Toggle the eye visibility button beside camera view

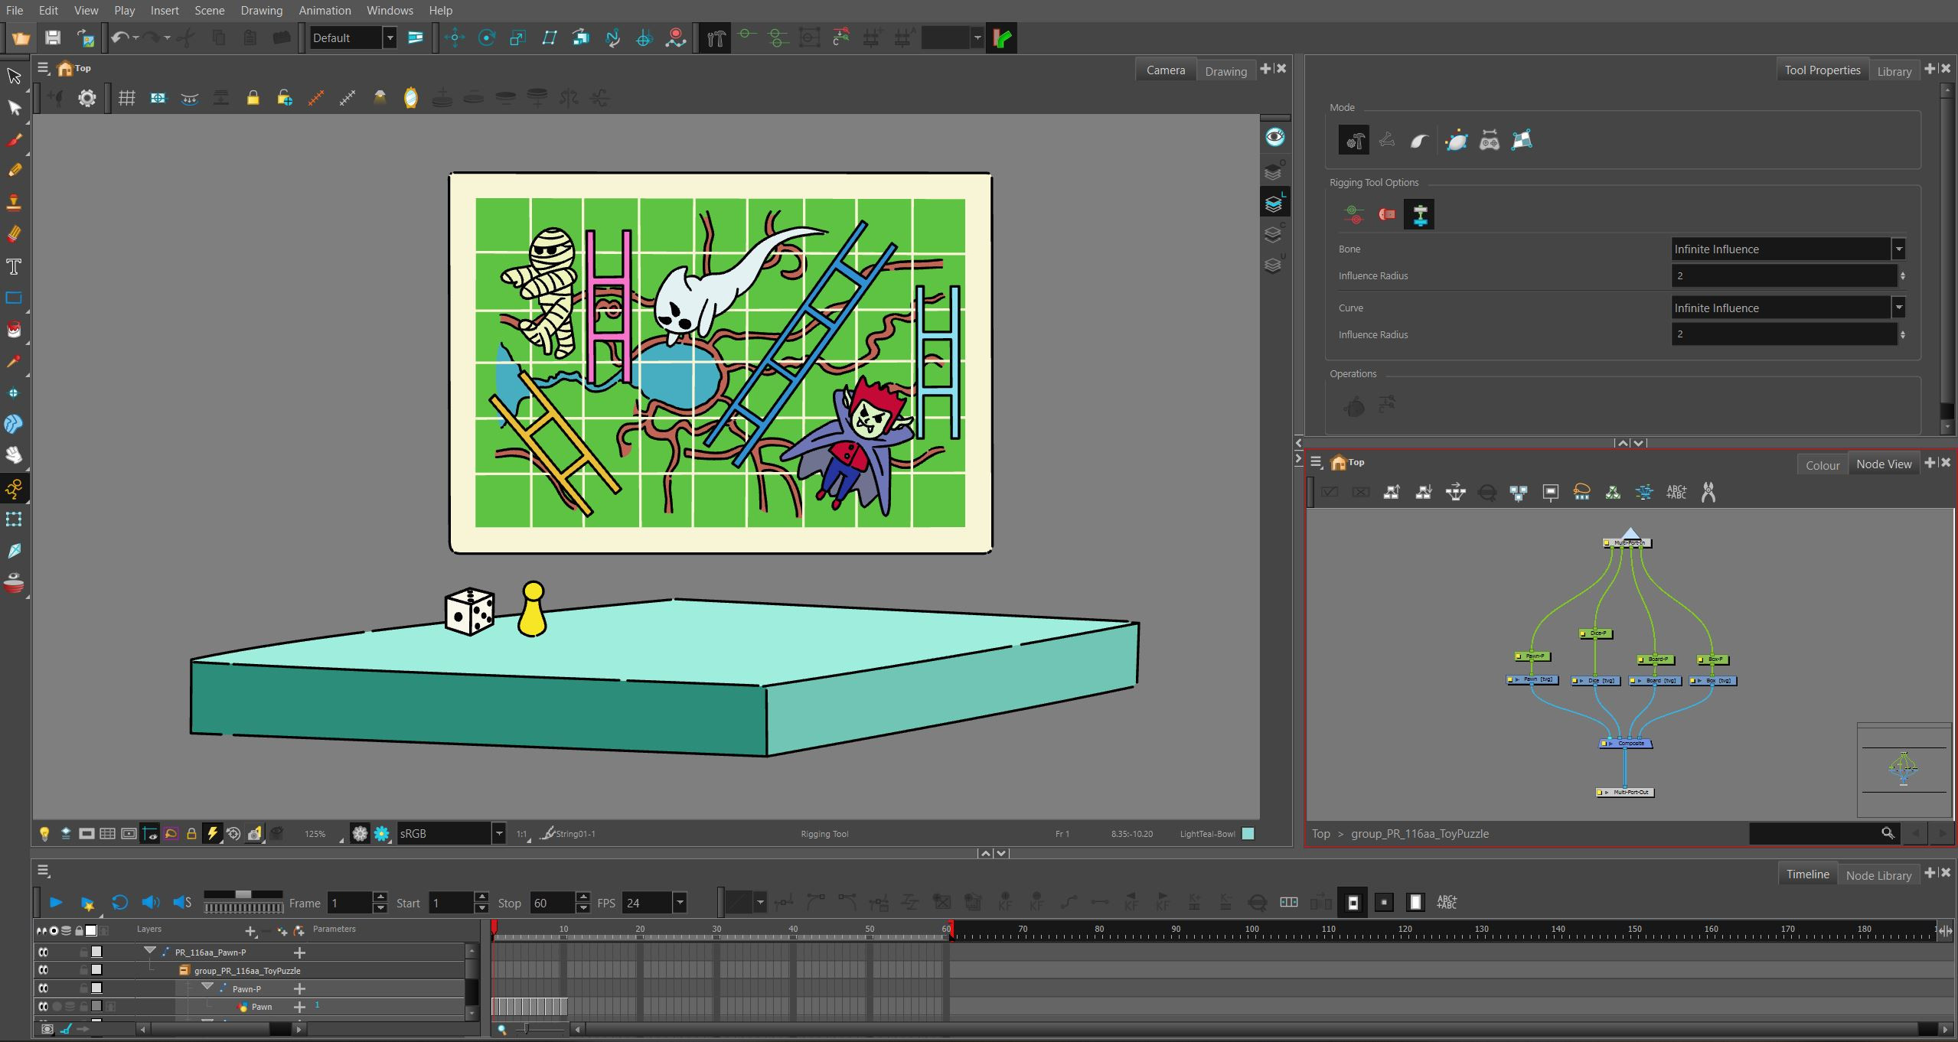coord(1274,137)
